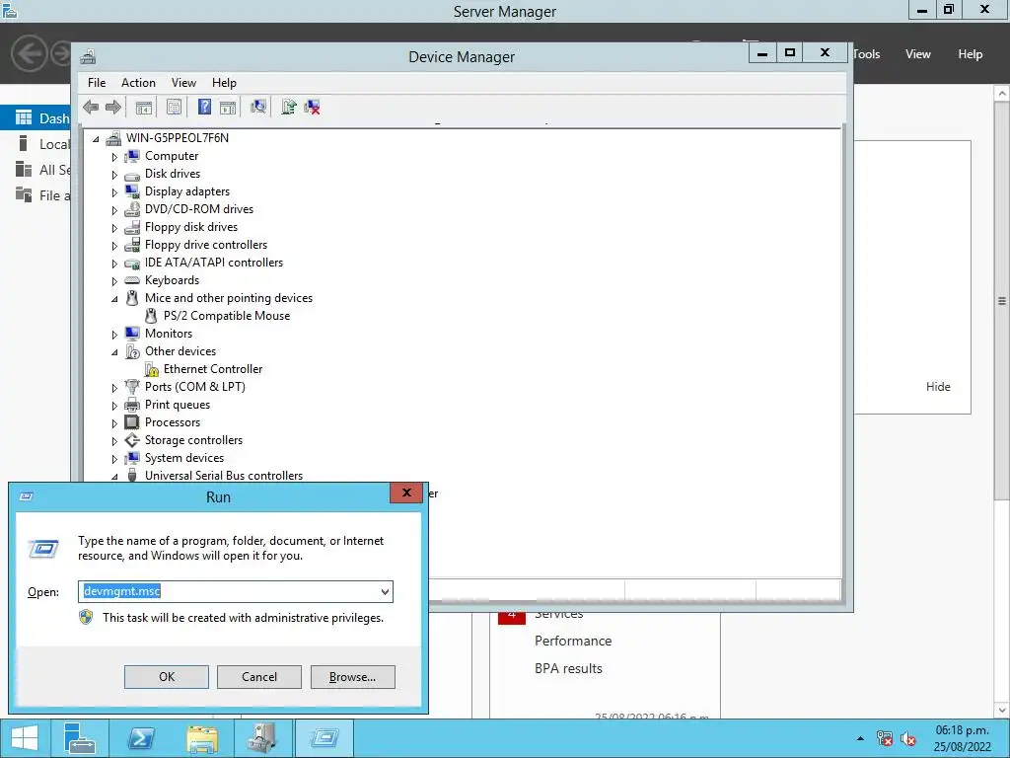The image size is (1010, 758).
Task: Open PowerShell from the taskbar
Action: pos(140,738)
